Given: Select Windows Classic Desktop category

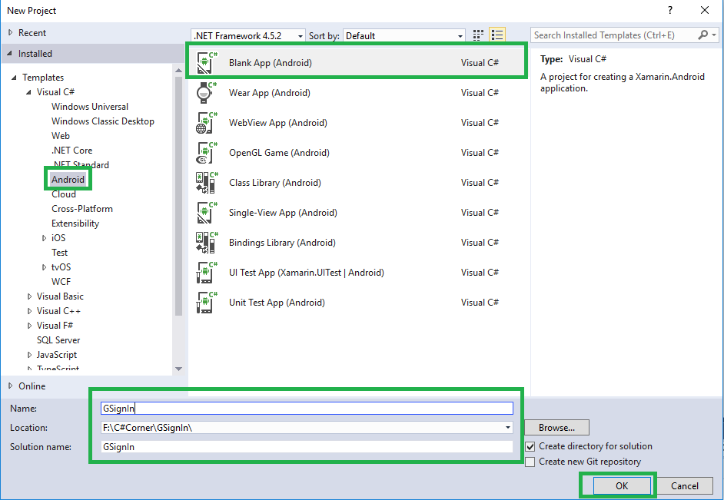Looking at the screenshot, I should (x=102, y=121).
